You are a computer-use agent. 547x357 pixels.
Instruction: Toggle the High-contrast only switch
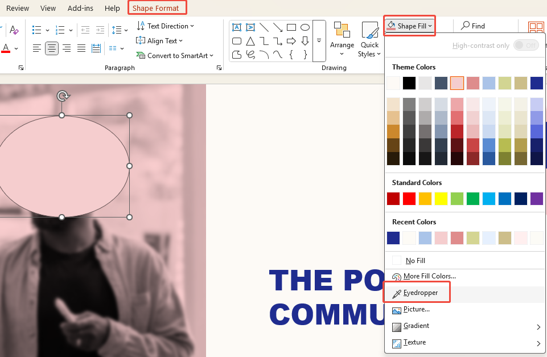tap(526, 45)
